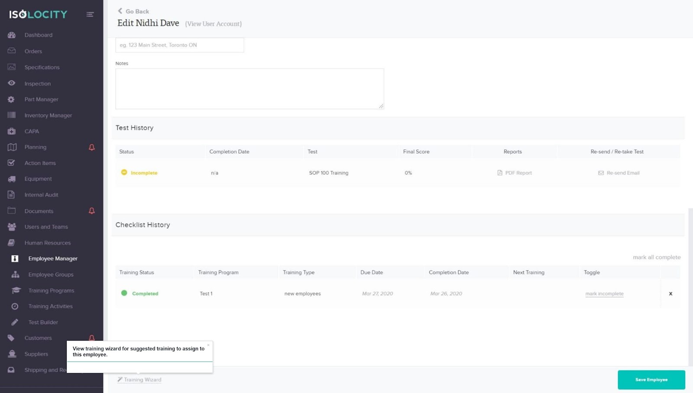
Task: Click the Training Programs graduation cap icon
Action: [16, 290]
